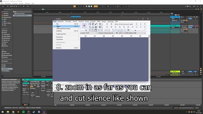This screenshot has width=203, height=114.
Task: Click the microphone recording meter icon
Action: point(100,24)
